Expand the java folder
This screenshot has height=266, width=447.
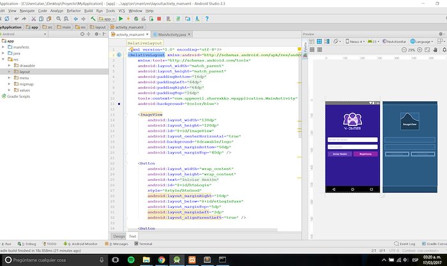pos(3,53)
